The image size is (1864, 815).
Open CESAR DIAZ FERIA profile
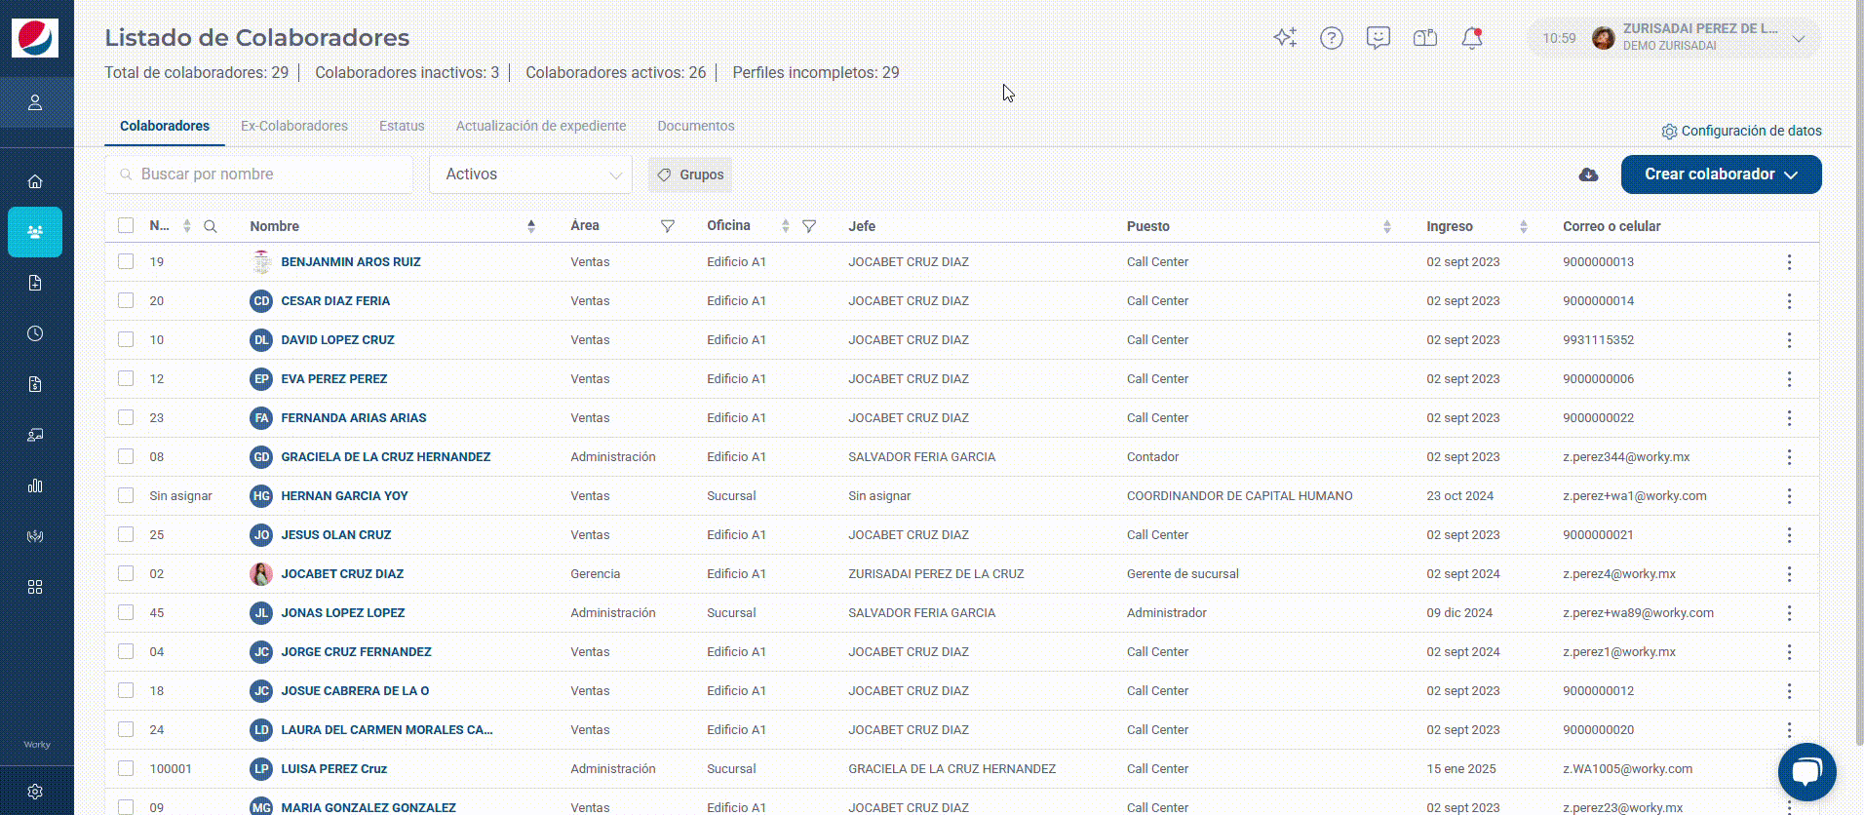335,301
